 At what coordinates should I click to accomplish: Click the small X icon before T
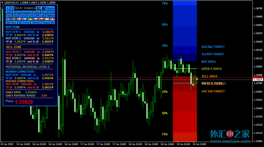(x=39, y=8)
